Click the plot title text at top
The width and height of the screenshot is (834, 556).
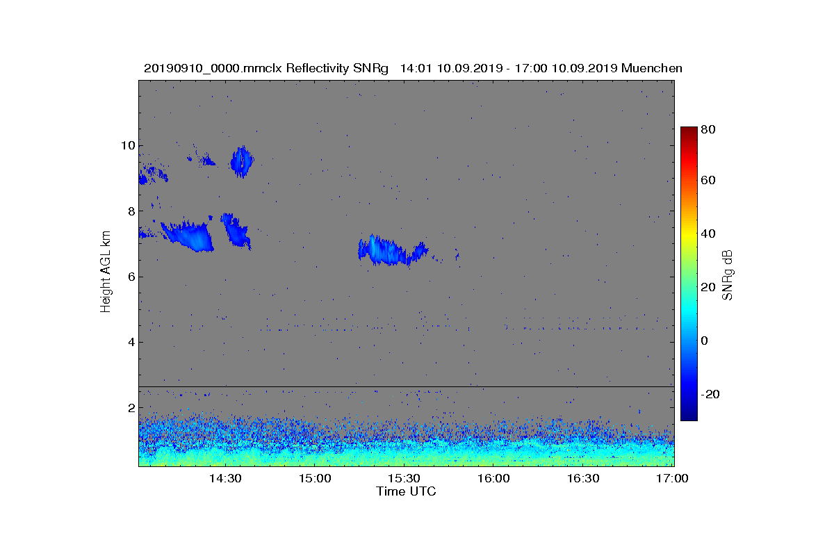point(413,68)
